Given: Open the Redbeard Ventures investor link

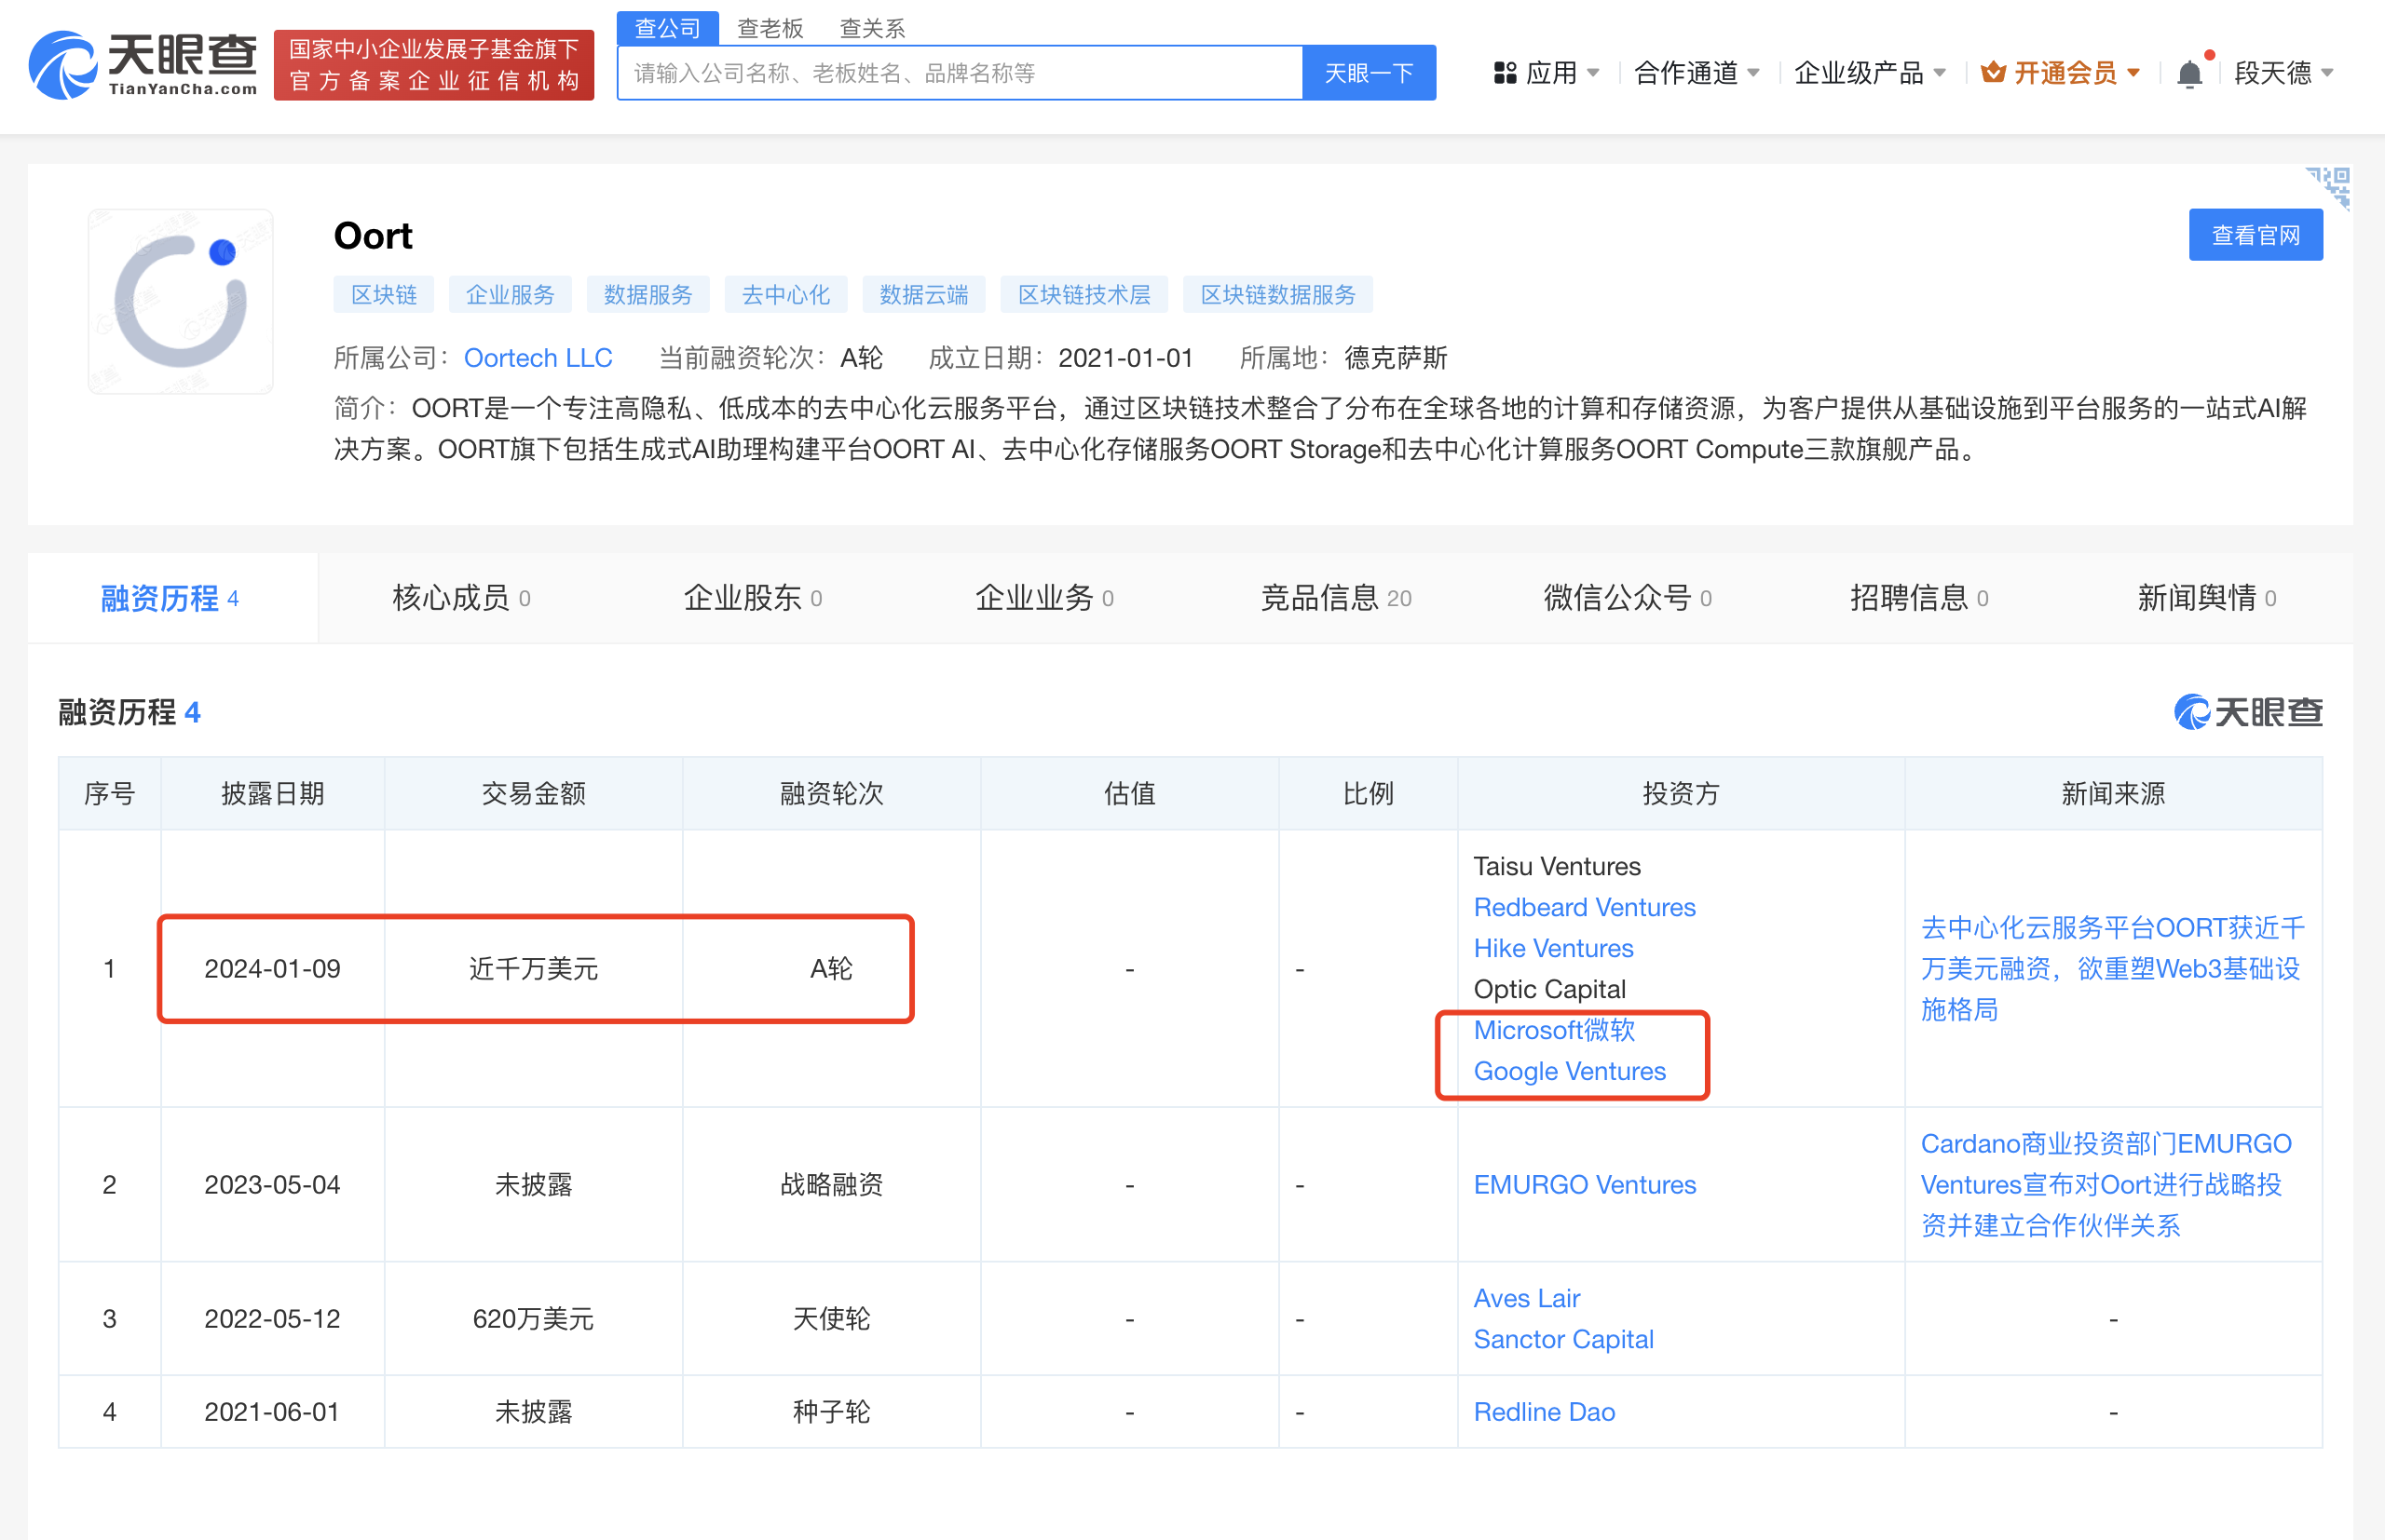Looking at the screenshot, I should 1585,907.
